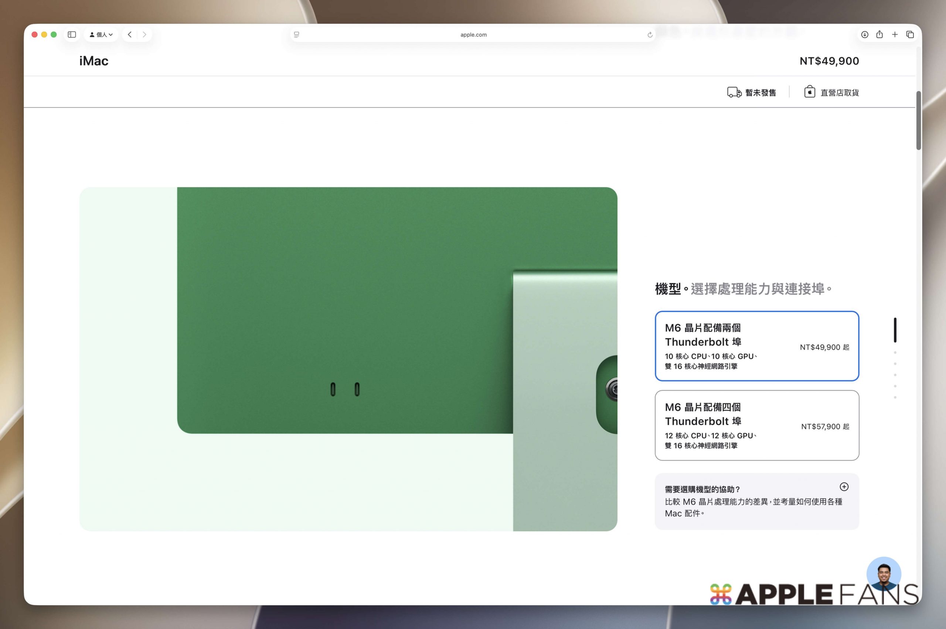Reload the page with refresh icon
Viewport: 946px width, 629px height.
point(650,35)
